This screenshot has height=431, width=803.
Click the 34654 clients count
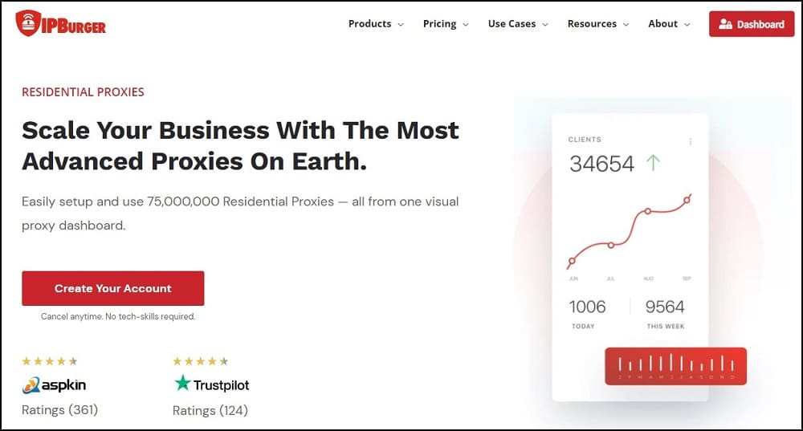(601, 164)
